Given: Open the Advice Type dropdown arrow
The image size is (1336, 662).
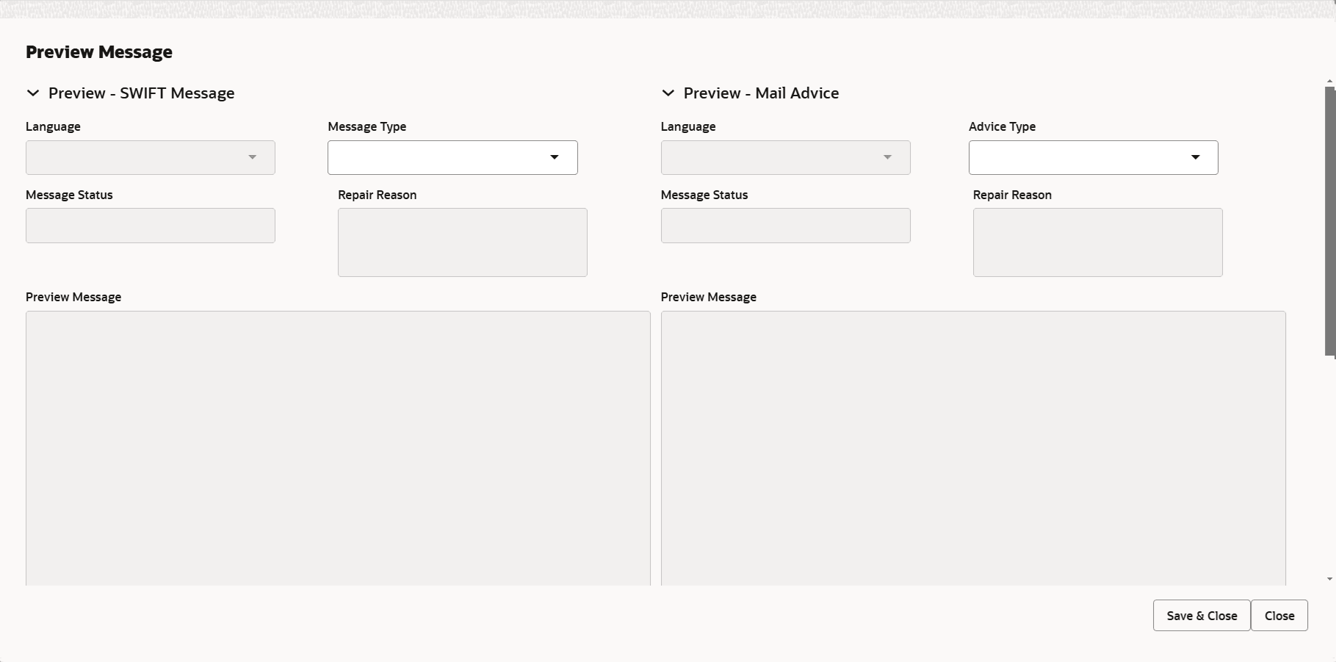Looking at the screenshot, I should [1196, 157].
